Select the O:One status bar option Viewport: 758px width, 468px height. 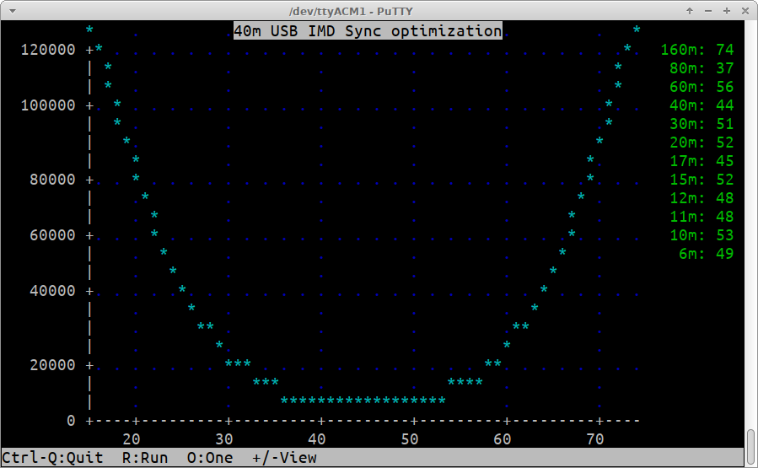(x=210, y=458)
